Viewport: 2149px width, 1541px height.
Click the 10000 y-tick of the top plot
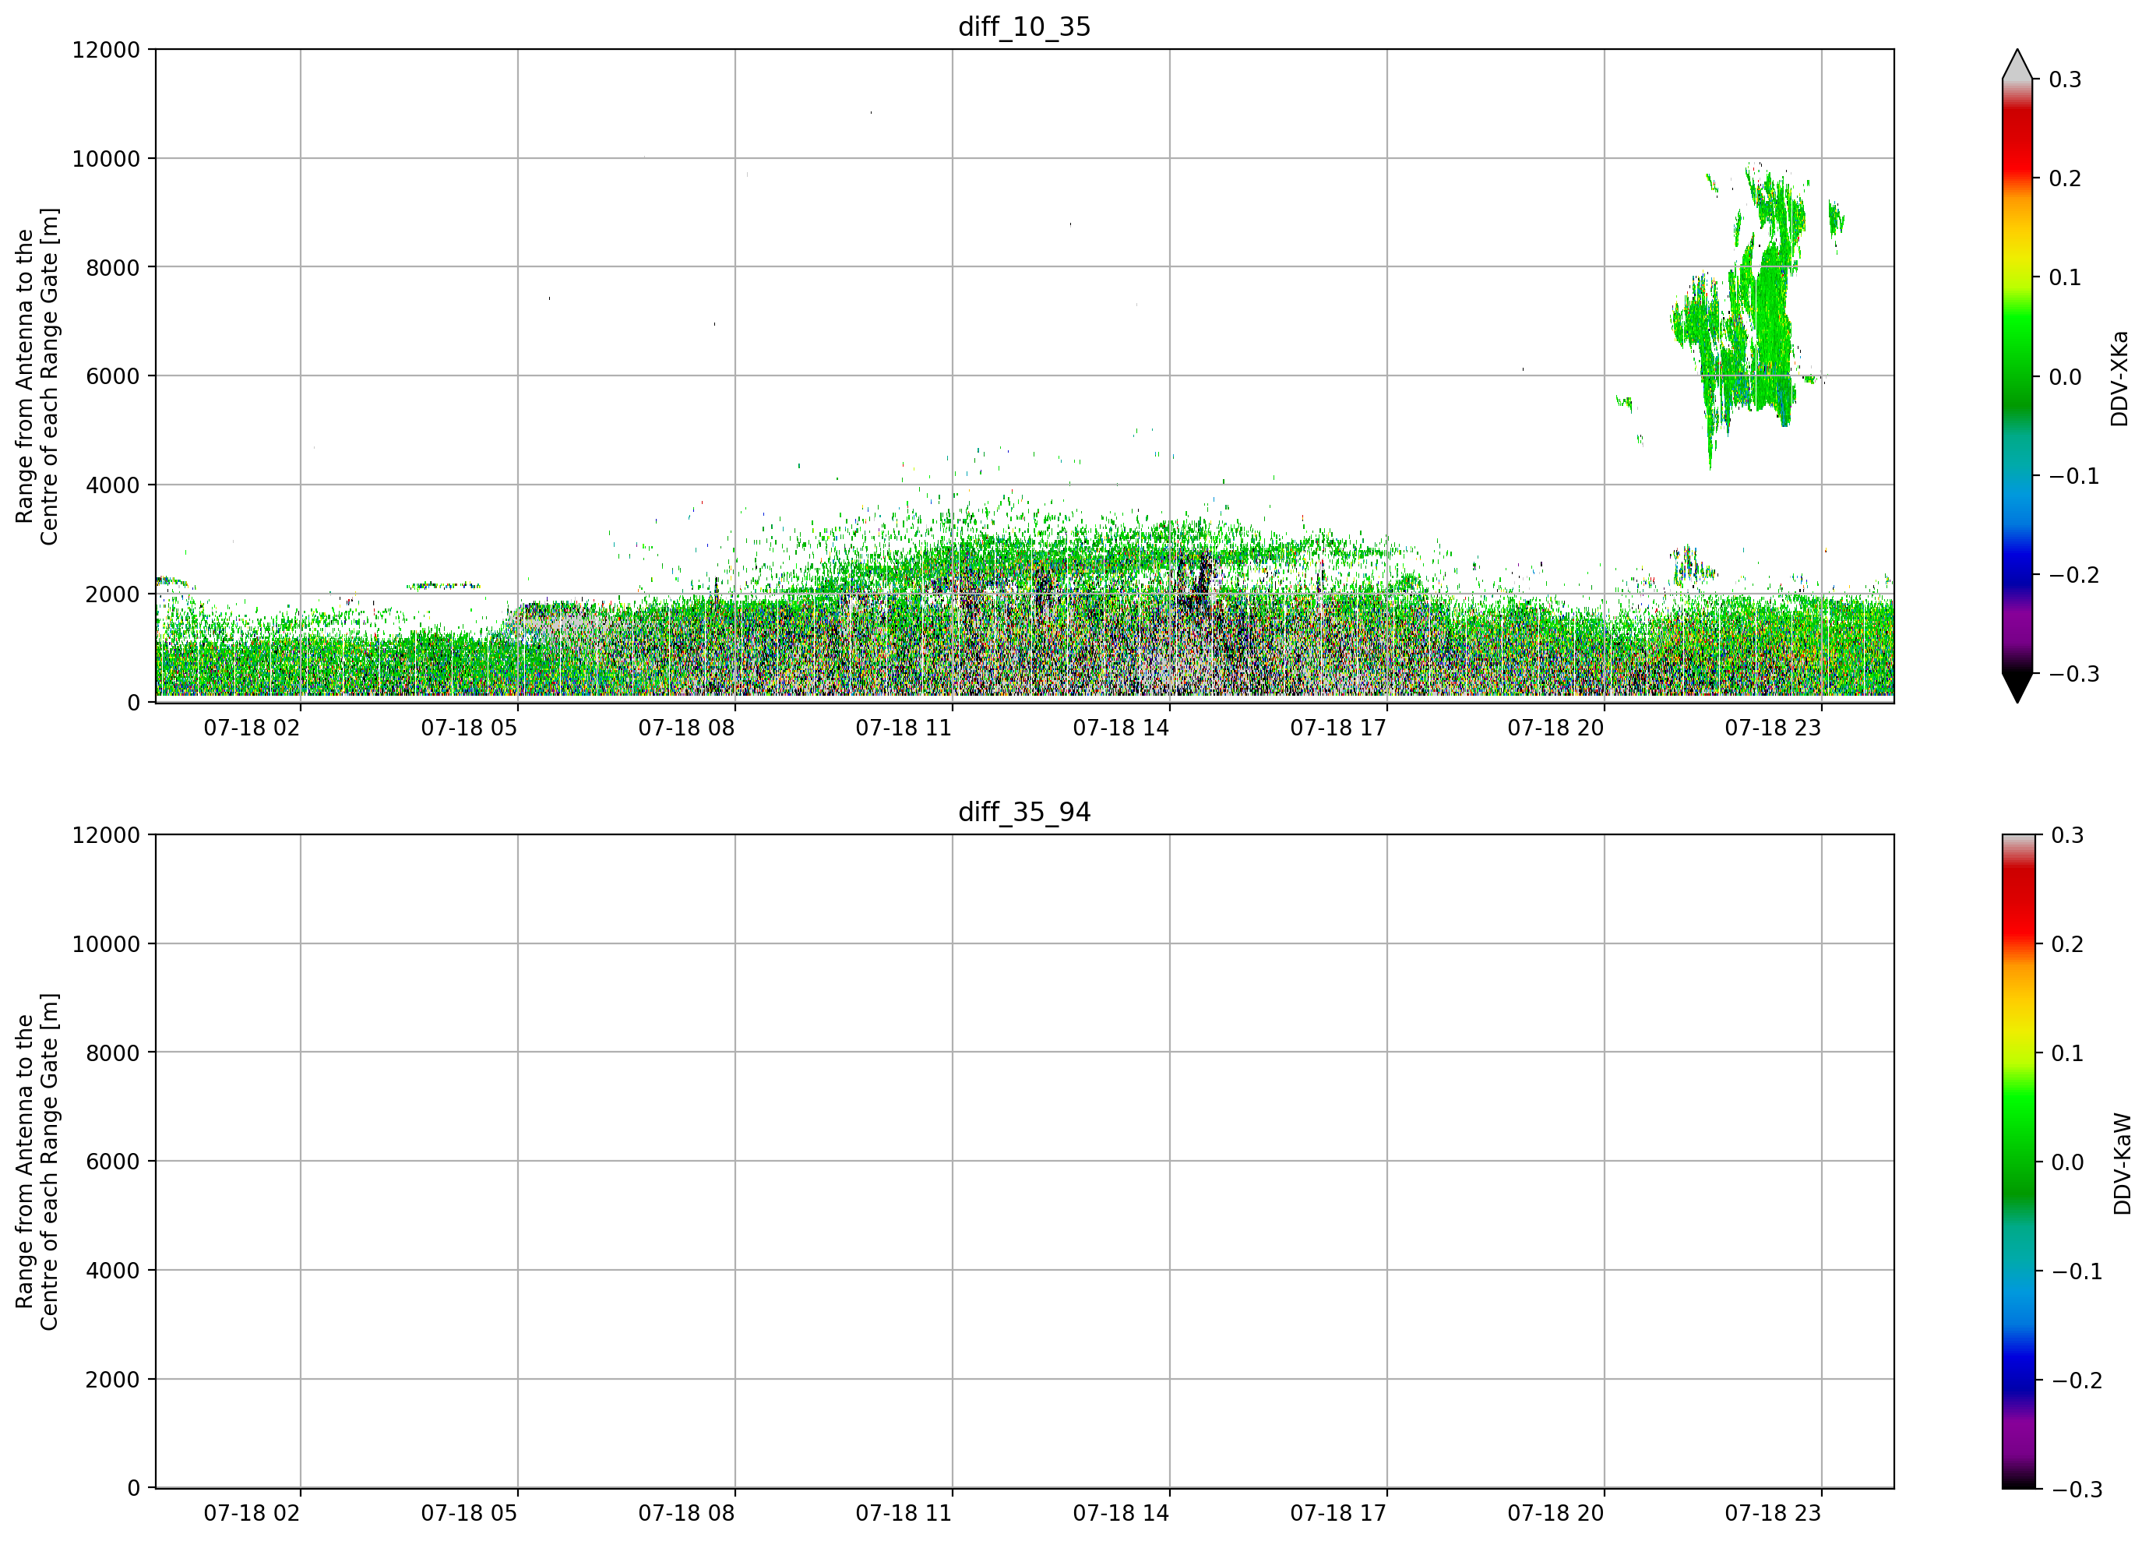(x=106, y=158)
